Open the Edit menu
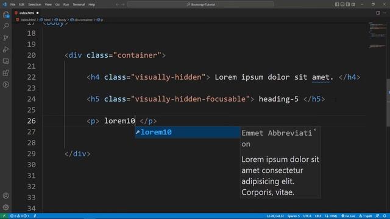 tap(22, 4)
